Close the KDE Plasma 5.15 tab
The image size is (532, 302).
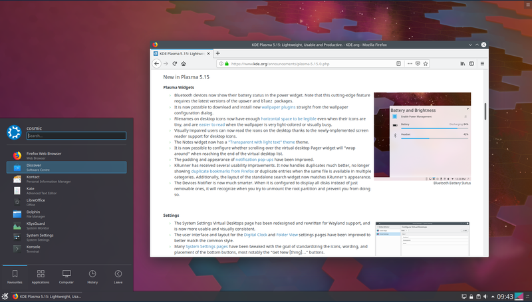point(208,54)
